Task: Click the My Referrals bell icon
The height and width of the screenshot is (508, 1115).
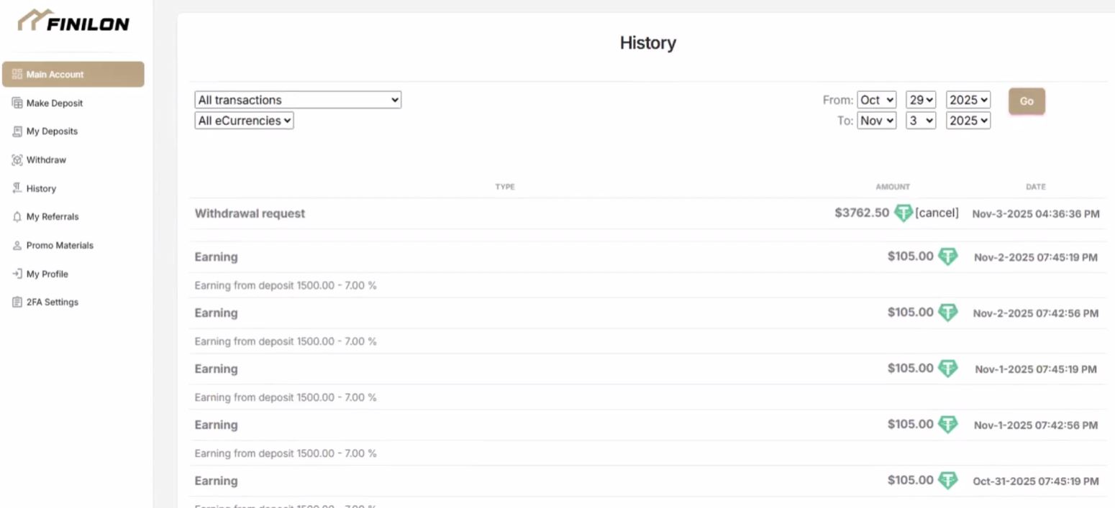Action: [x=17, y=217]
